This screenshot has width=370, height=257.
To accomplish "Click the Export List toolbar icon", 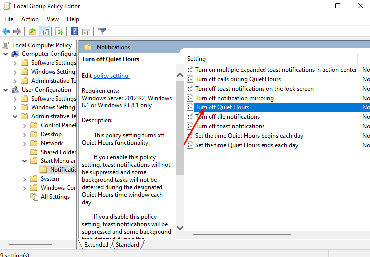I will pyautogui.click(x=59, y=31).
